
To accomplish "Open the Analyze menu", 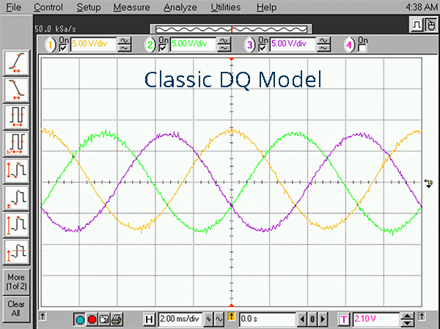I will point(180,7).
